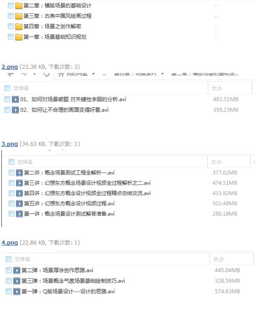Click video icon of 02、如何让不合理的画面变得好看.avi

[15, 110]
